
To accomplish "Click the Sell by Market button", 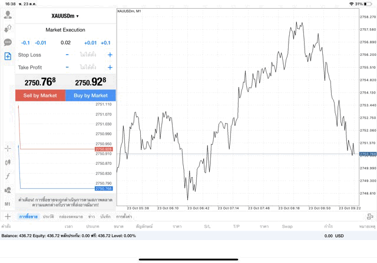I will (x=40, y=95).
